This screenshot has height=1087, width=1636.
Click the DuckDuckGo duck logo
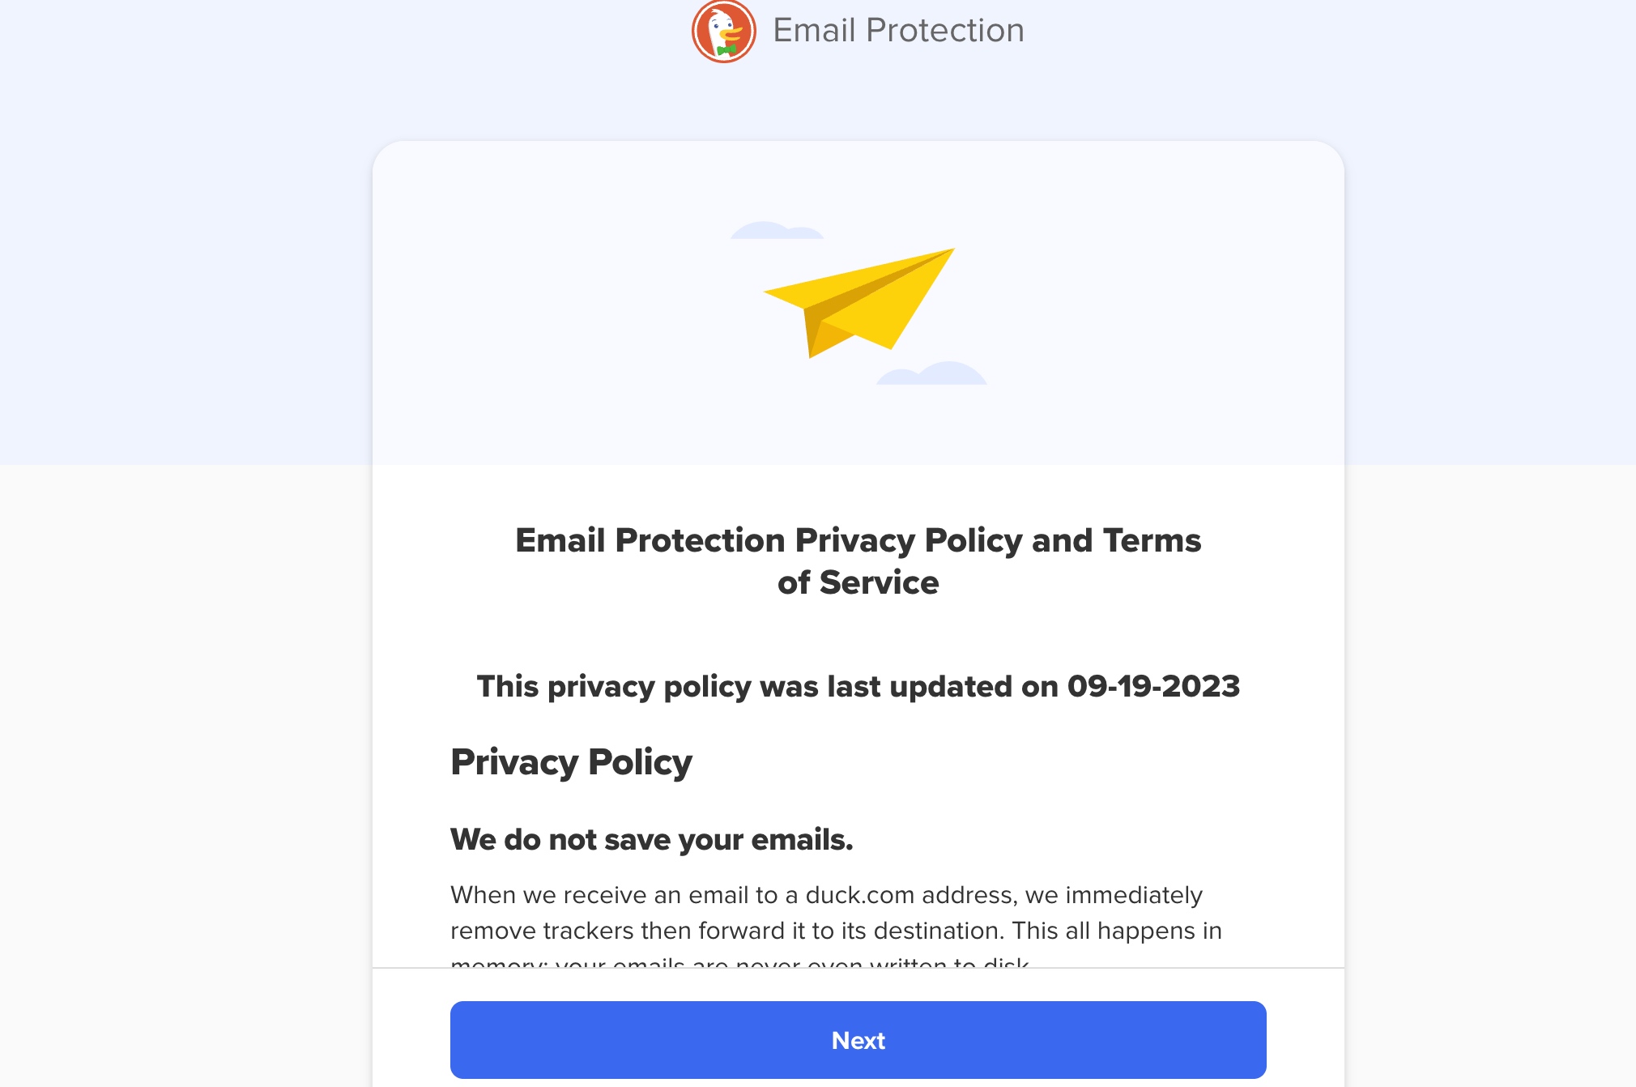click(x=723, y=31)
